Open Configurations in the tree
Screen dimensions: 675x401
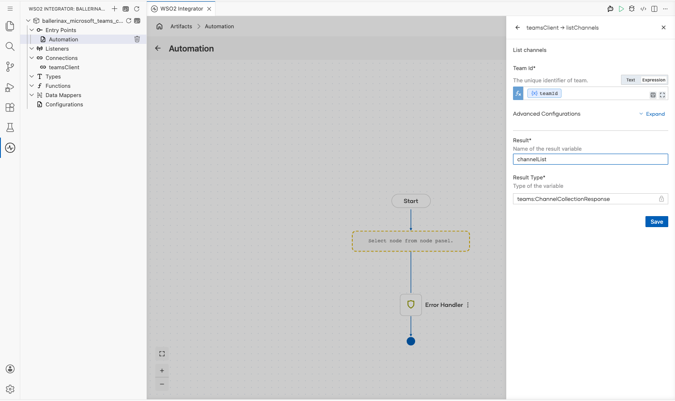point(64,104)
